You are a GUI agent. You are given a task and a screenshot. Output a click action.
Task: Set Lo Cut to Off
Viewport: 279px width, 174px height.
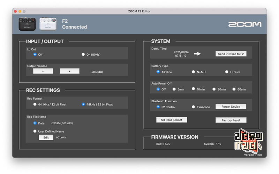point(35,54)
